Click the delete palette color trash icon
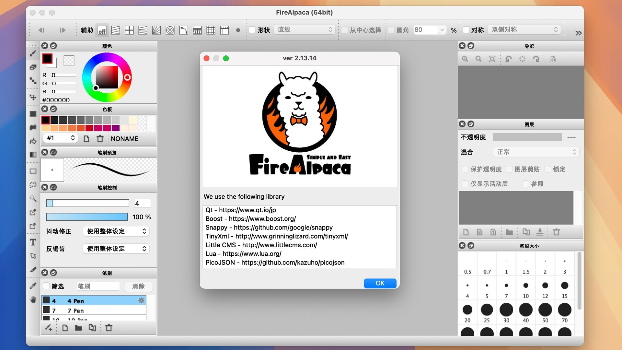 [100, 139]
